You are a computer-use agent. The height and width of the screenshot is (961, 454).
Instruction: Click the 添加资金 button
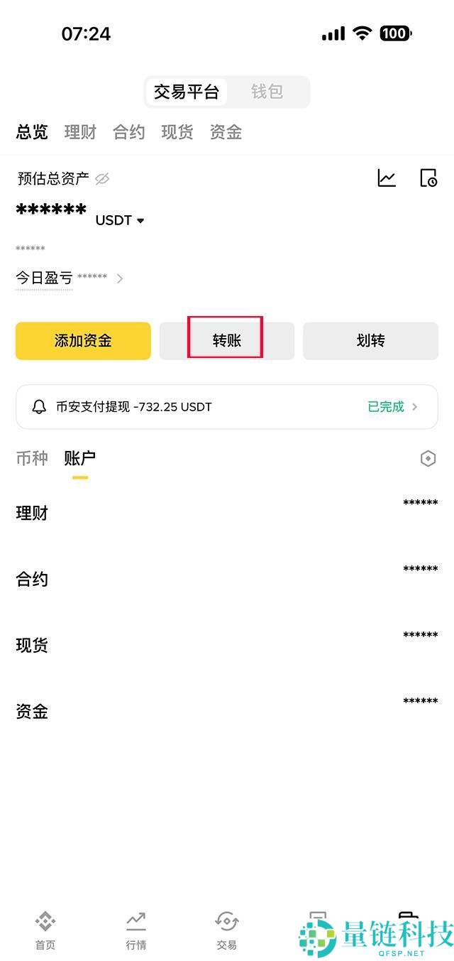tap(83, 341)
